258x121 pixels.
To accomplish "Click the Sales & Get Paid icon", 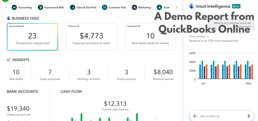I will point(73,7).
